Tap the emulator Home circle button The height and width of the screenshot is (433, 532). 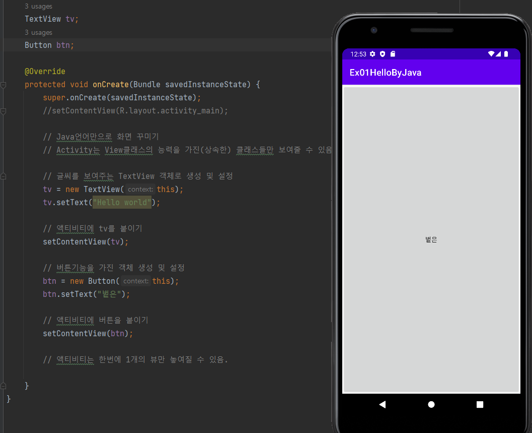point(431,404)
